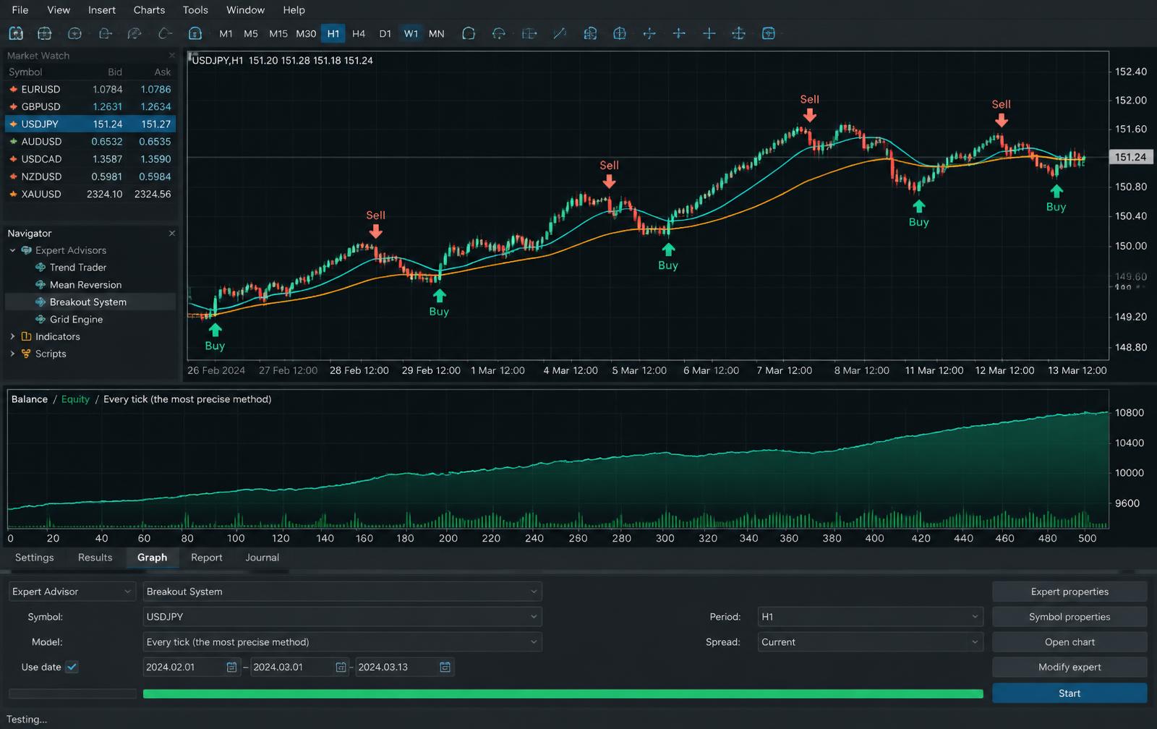Screen dimensions: 1157x729
Task: Switch chart to MN timeframe
Action: [x=436, y=33]
